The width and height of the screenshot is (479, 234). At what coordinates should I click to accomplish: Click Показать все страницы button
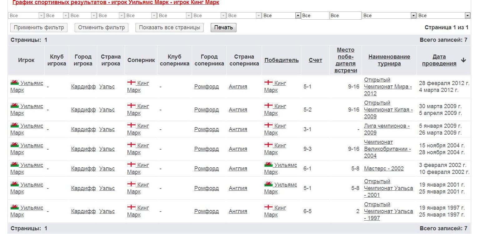pos(170,27)
